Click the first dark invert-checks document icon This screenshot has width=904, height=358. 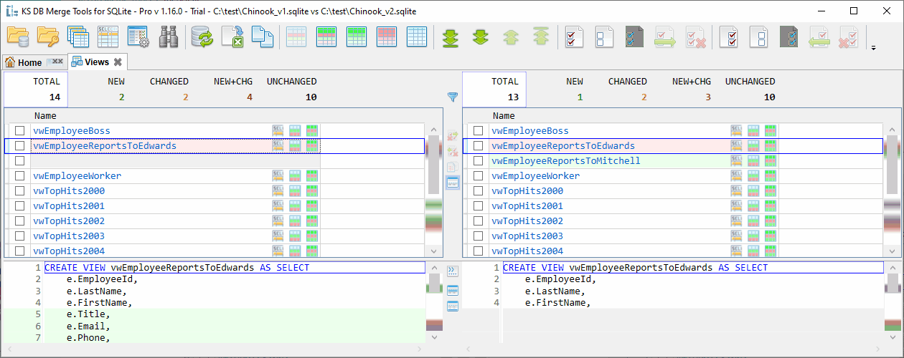[634, 37]
